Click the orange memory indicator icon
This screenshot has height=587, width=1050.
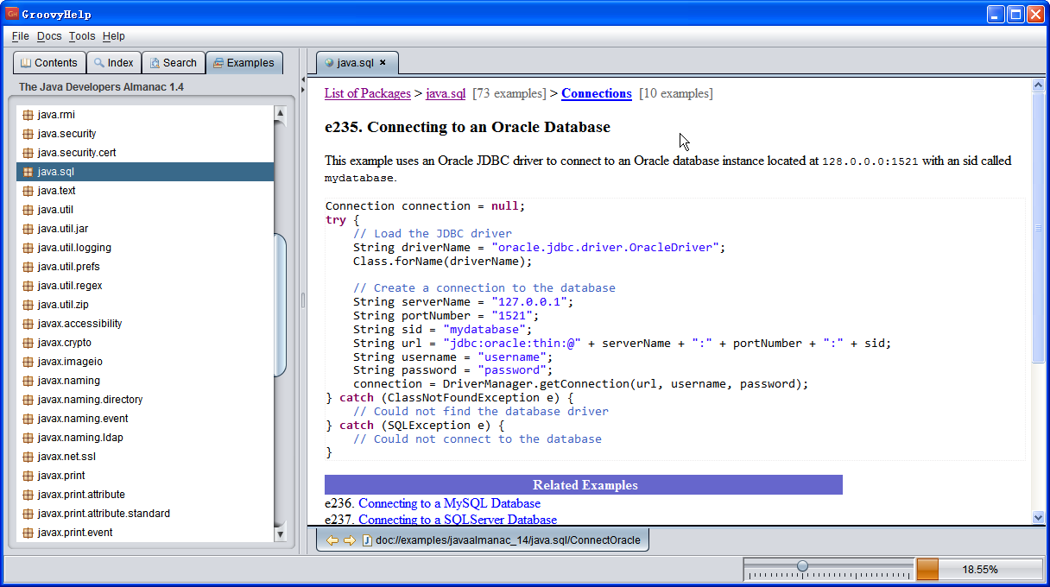927,570
